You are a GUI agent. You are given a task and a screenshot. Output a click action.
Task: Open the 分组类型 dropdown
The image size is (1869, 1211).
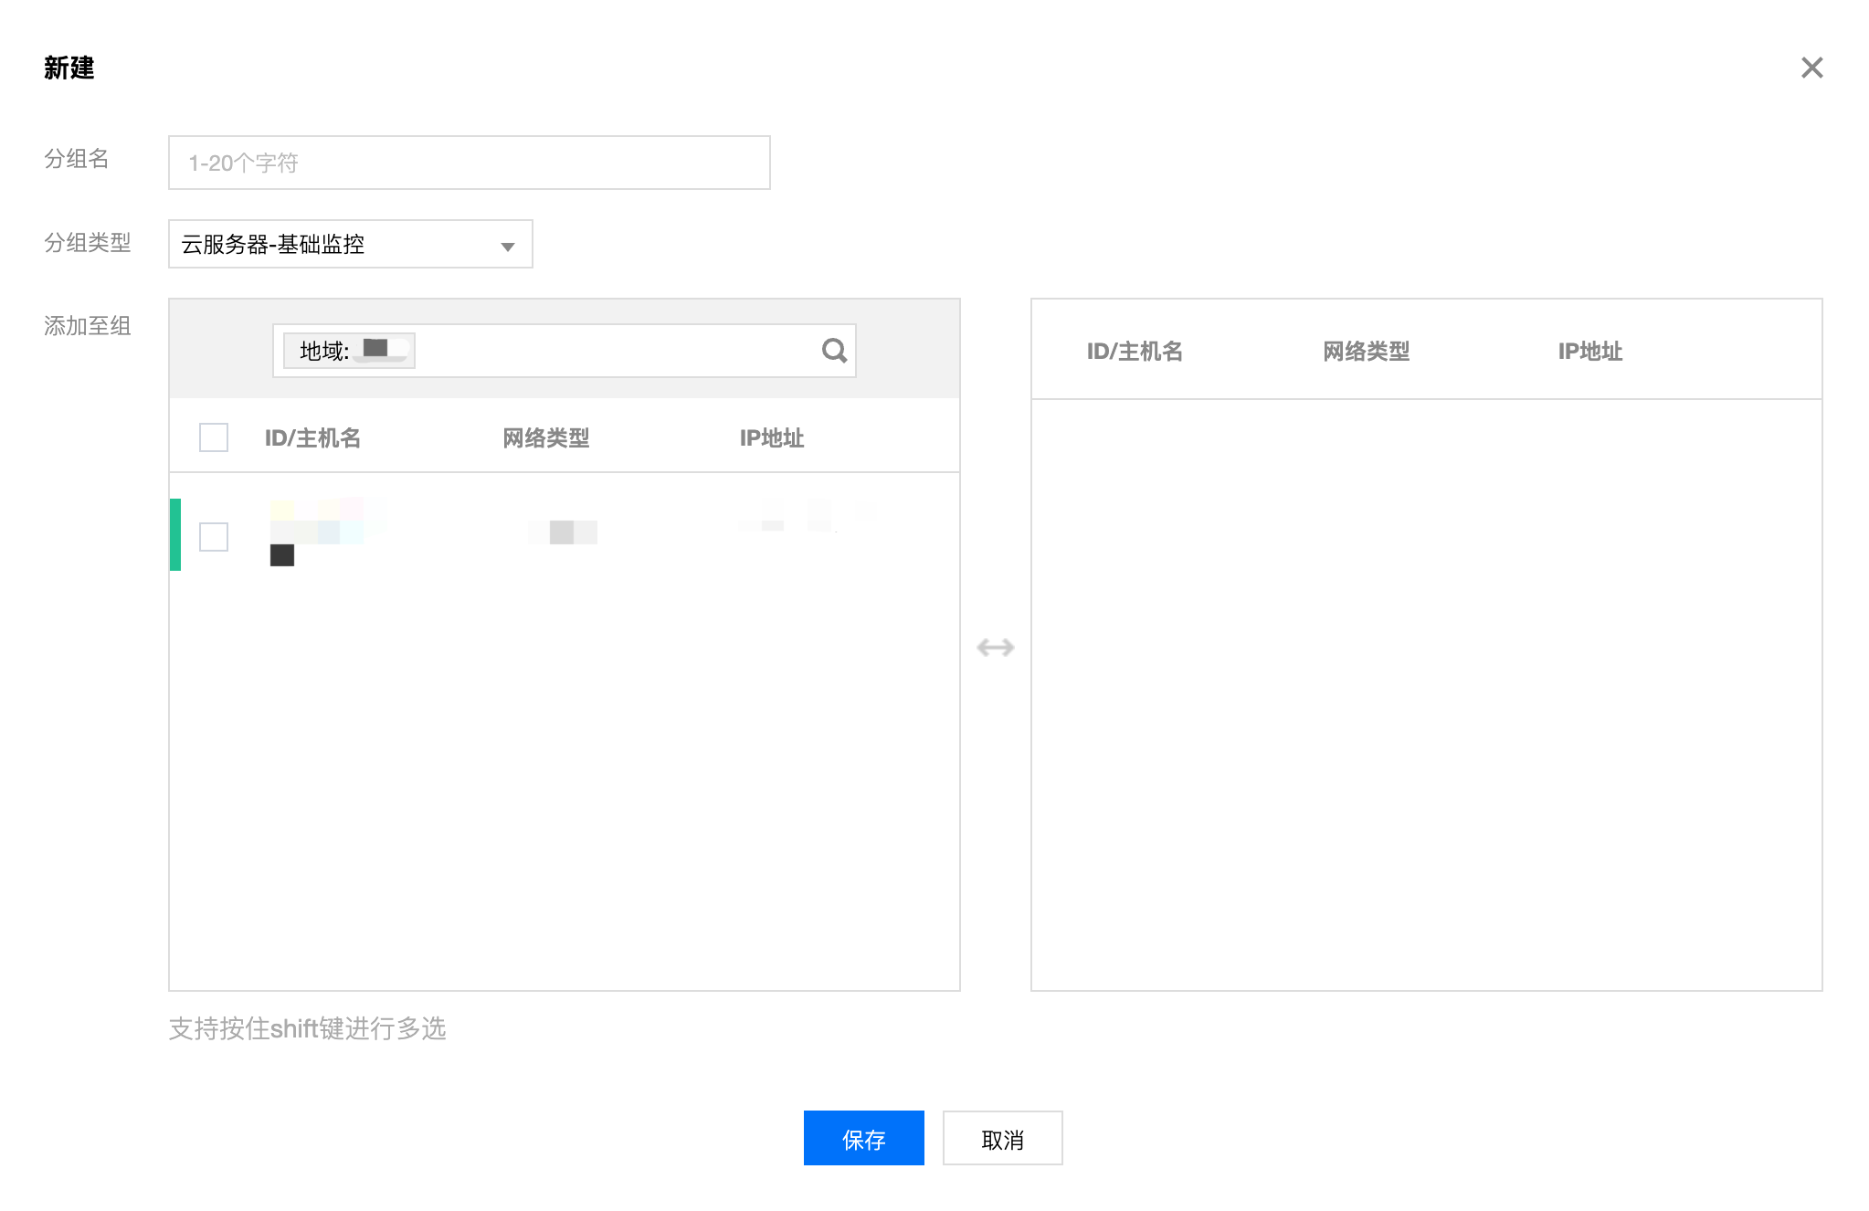click(350, 244)
